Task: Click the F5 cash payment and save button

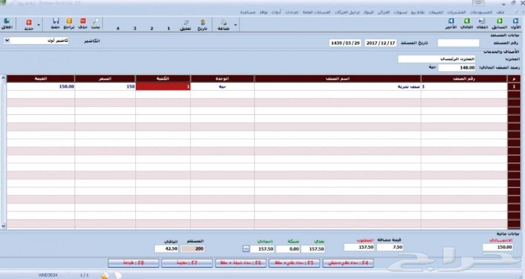Action: [295, 263]
